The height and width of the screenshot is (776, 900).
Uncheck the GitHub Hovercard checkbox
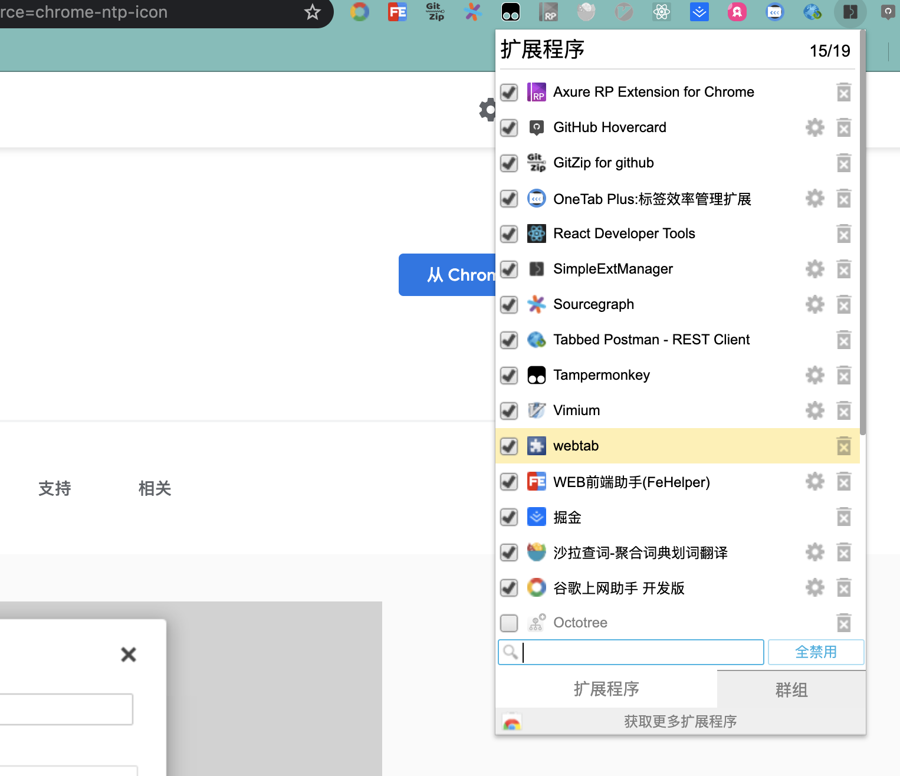(509, 127)
